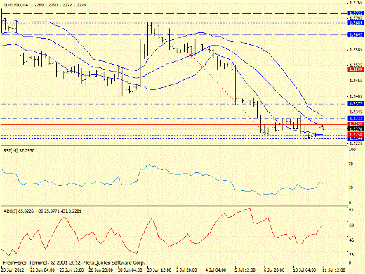Click the 20 Jun 2012 time axis label
The image size is (365, 274).
(x=13, y=270)
